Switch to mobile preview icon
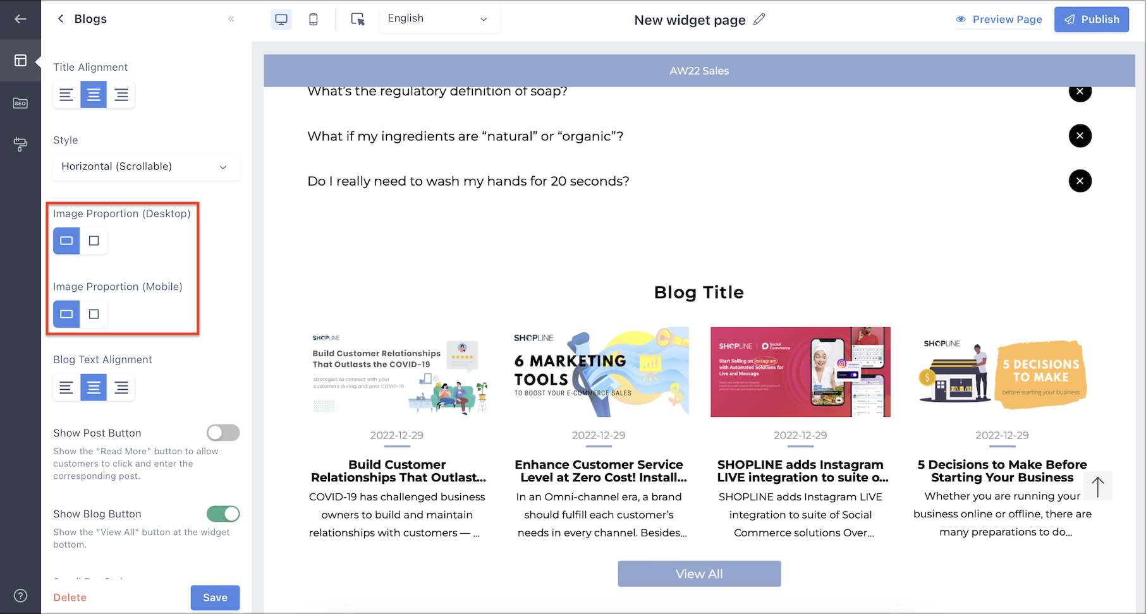This screenshot has width=1146, height=614. pos(313,20)
